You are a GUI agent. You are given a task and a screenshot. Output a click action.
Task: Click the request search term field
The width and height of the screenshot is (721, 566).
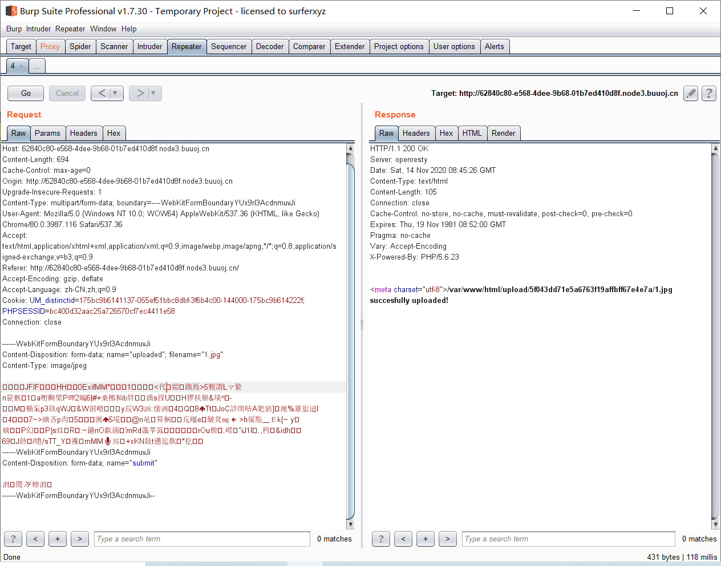(x=202, y=539)
